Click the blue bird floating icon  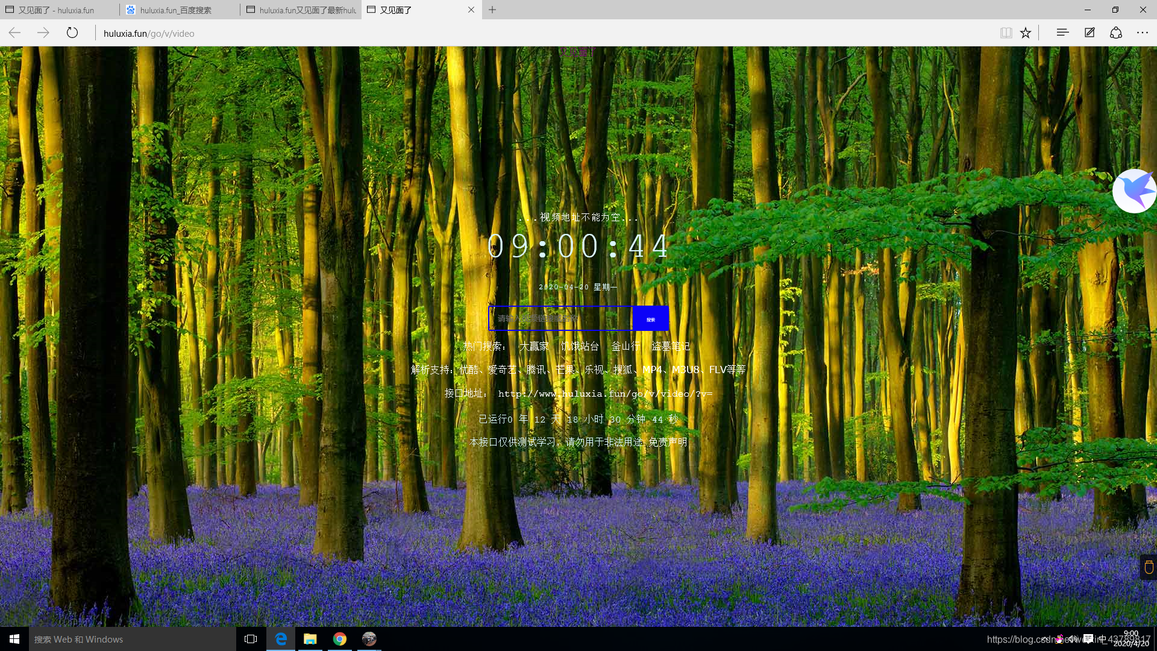[x=1135, y=191]
